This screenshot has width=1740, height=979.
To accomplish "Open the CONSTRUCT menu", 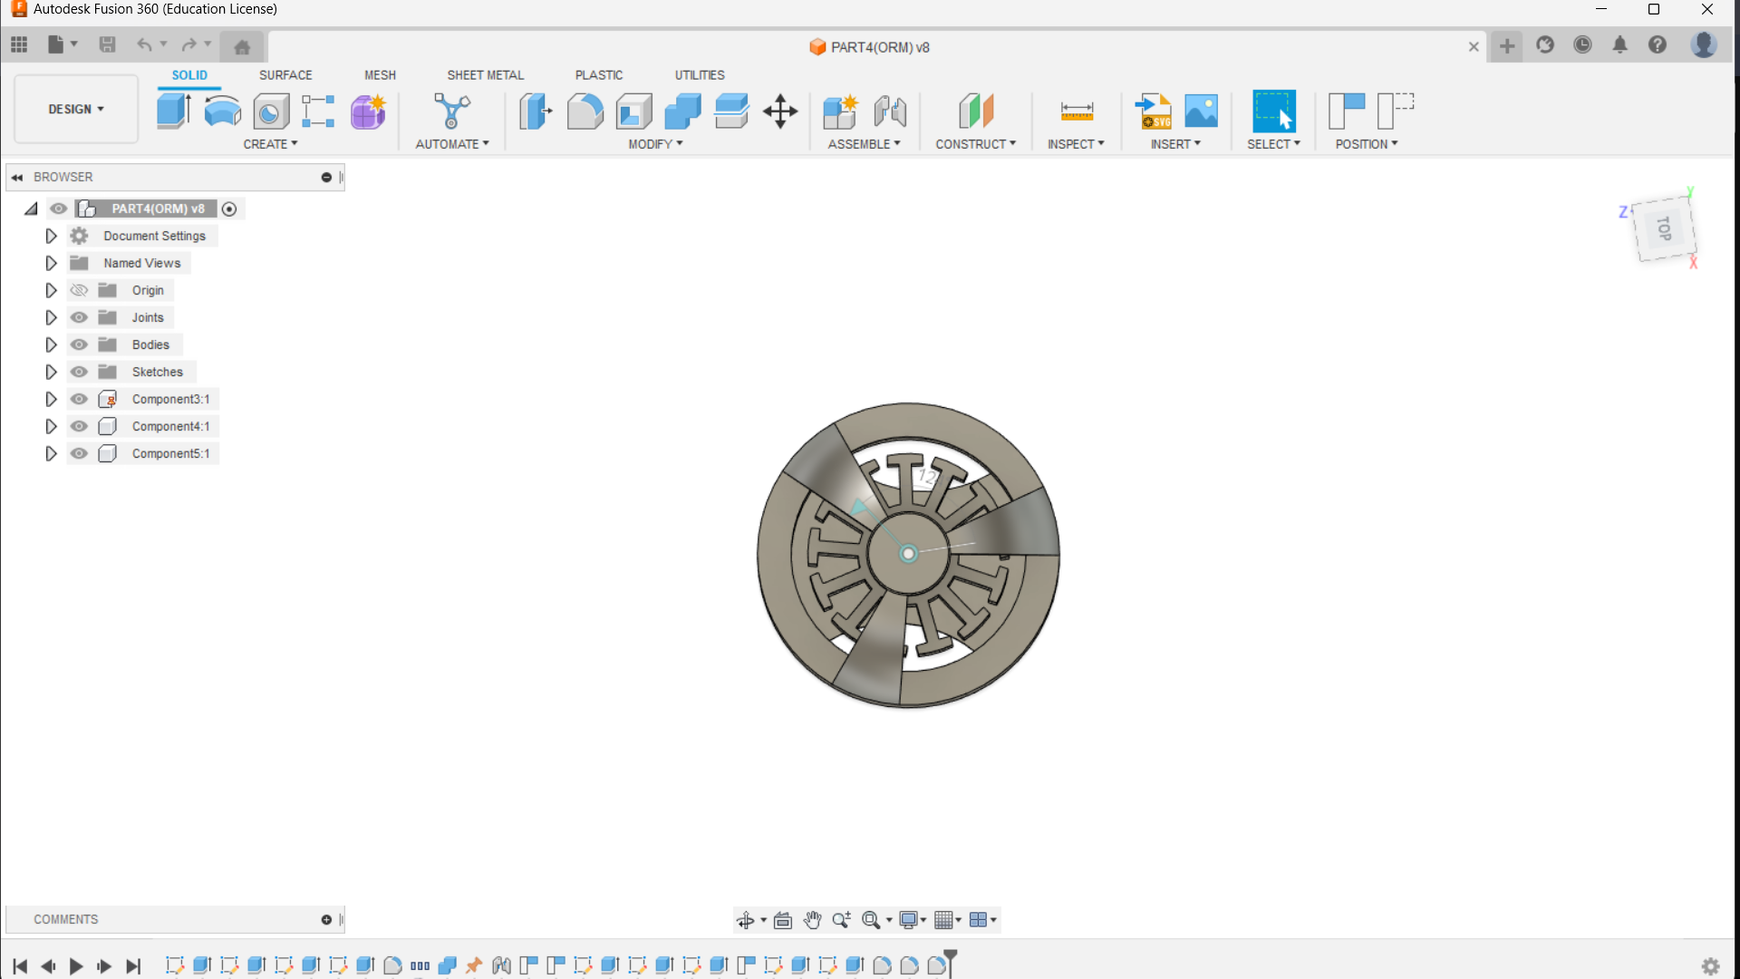I will coord(975,144).
